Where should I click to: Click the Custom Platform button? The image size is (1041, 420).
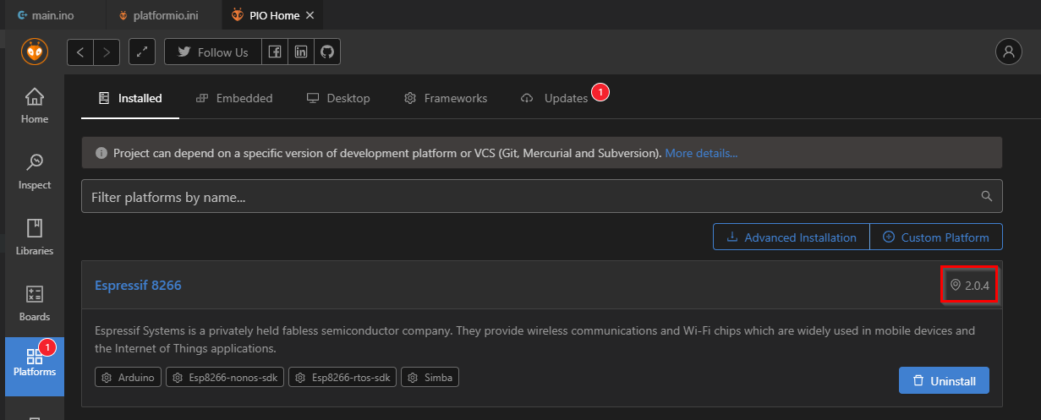pos(935,237)
